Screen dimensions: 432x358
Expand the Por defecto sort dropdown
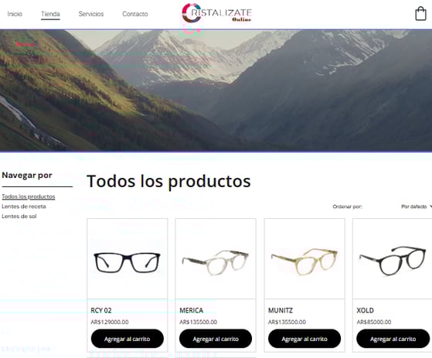pyautogui.click(x=417, y=206)
